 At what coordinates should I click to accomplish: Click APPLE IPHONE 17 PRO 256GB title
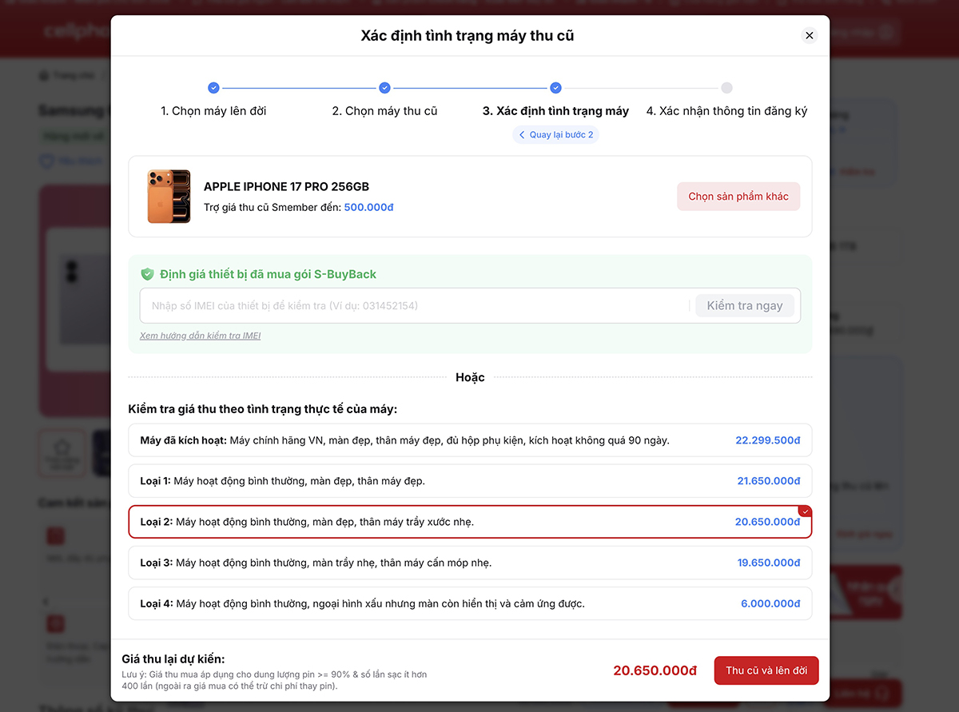286,186
